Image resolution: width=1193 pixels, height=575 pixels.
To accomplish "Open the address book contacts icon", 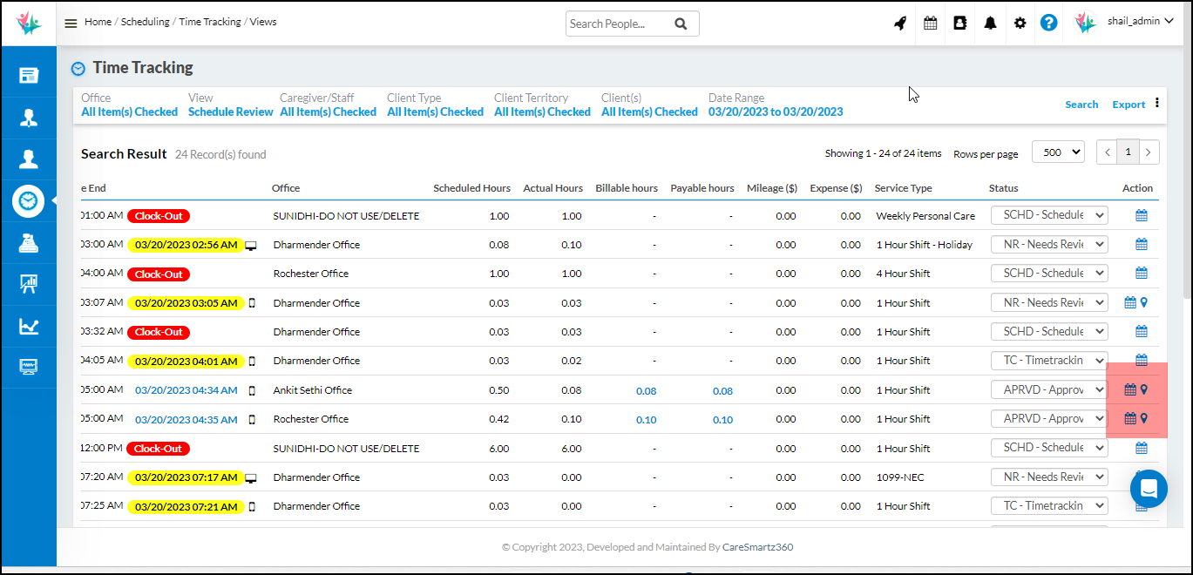I will point(960,24).
